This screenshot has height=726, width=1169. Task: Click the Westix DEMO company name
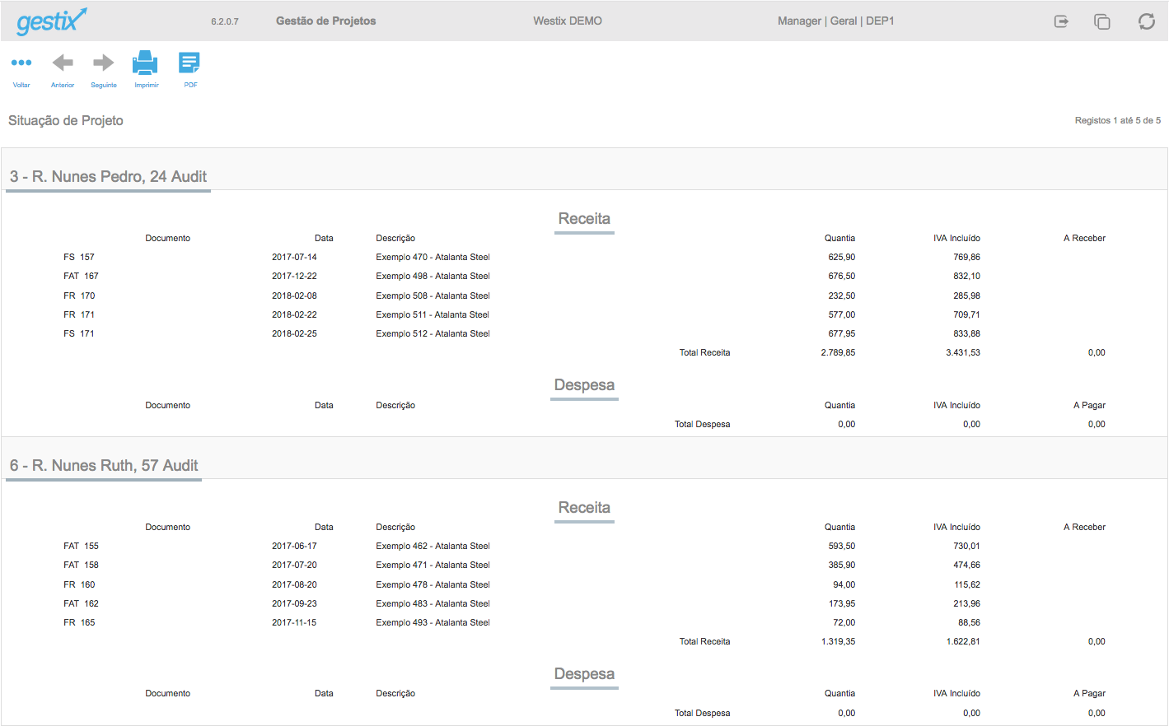click(x=568, y=21)
